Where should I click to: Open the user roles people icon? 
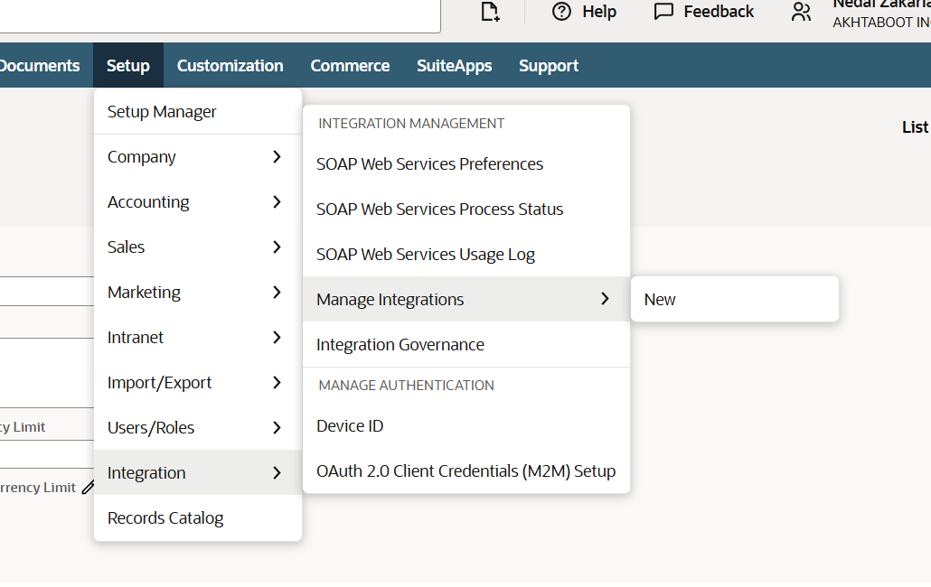(x=801, y=12)
